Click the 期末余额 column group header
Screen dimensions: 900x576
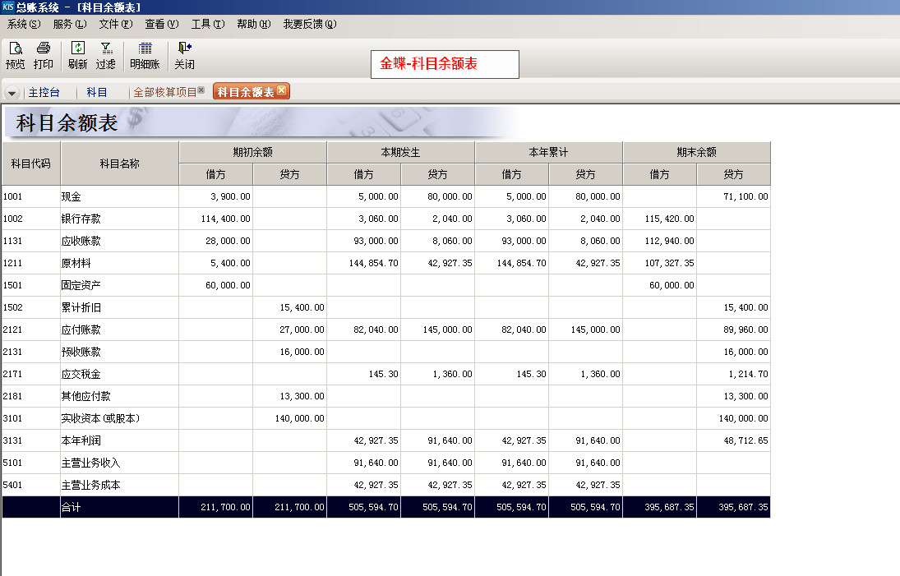tap(696, 152)
